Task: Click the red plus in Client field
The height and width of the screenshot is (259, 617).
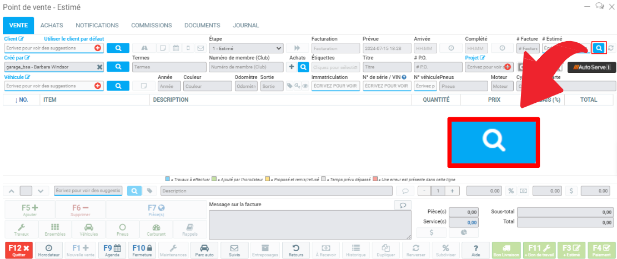Action: pos(98,48)
